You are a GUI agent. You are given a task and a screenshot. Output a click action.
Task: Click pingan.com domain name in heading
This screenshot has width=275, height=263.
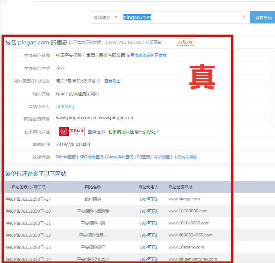pos(34,43)
